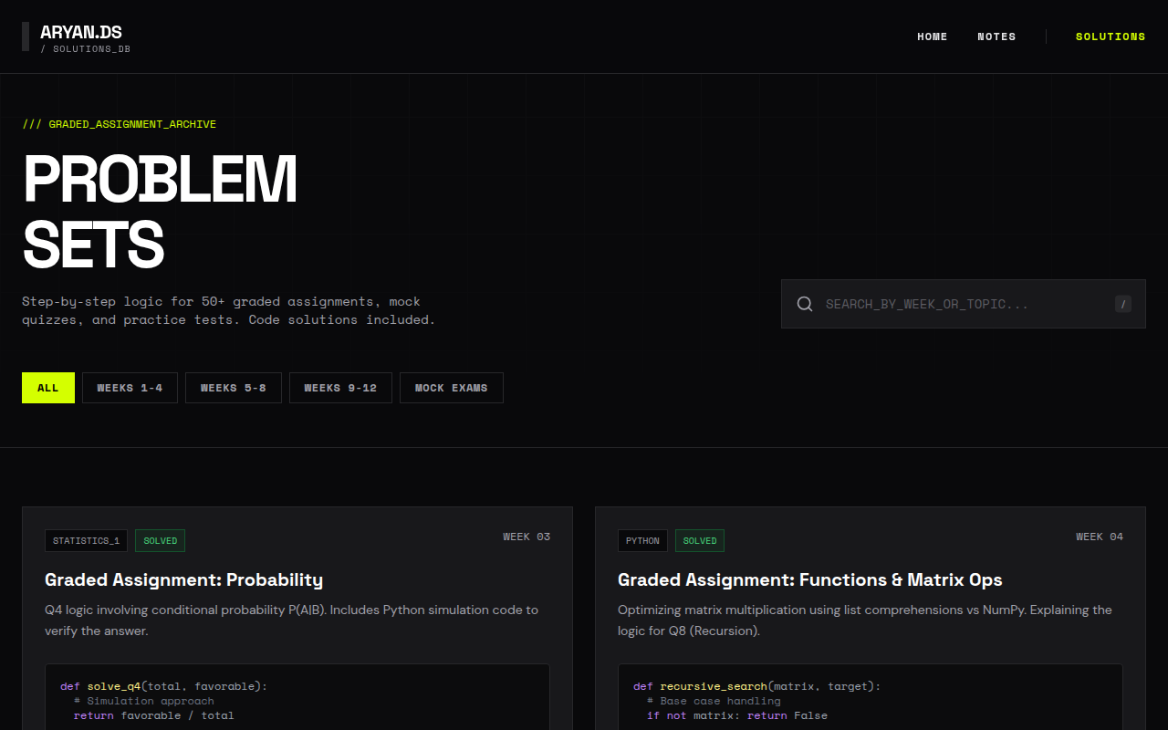Screen dimensions: 1168x730
Task: Switch to Mock Exams filter
Action: click(x=451, y=388)
